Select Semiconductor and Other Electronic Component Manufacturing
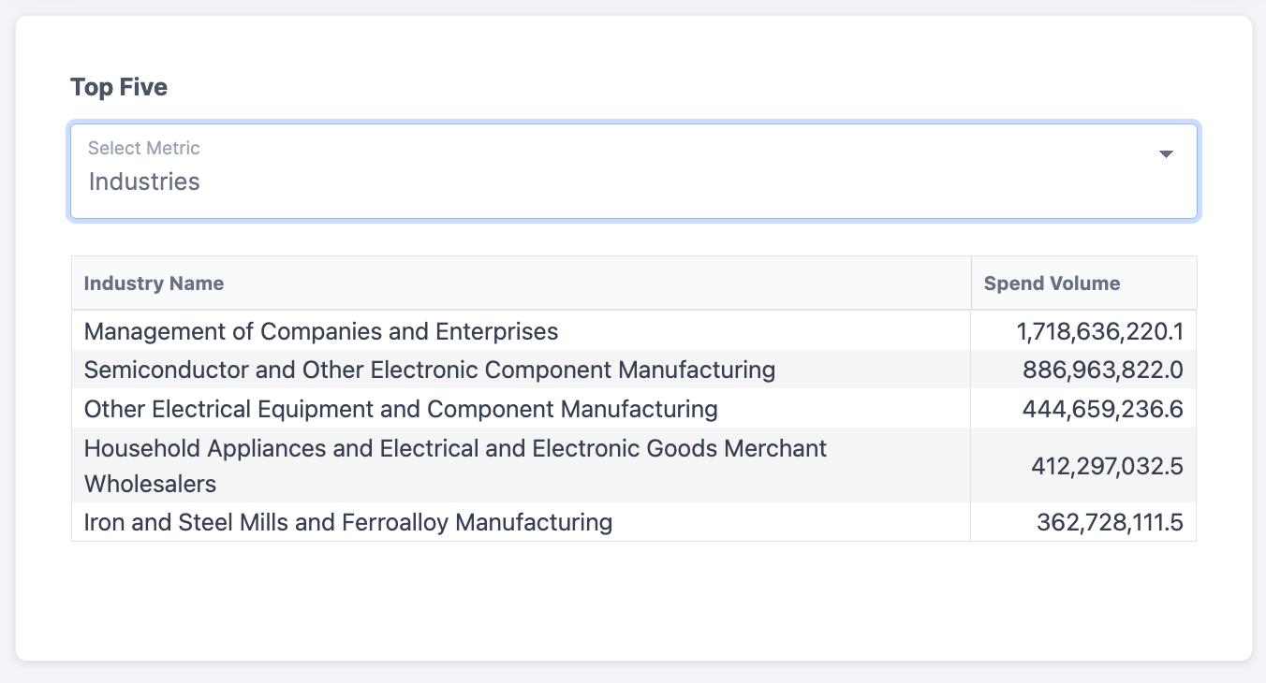Viewport: 1266px width, 683px height. pyautogui.click(x=430, y=371)
